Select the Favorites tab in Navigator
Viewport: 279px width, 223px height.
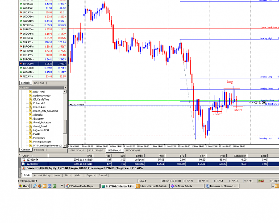pos(39,150)
